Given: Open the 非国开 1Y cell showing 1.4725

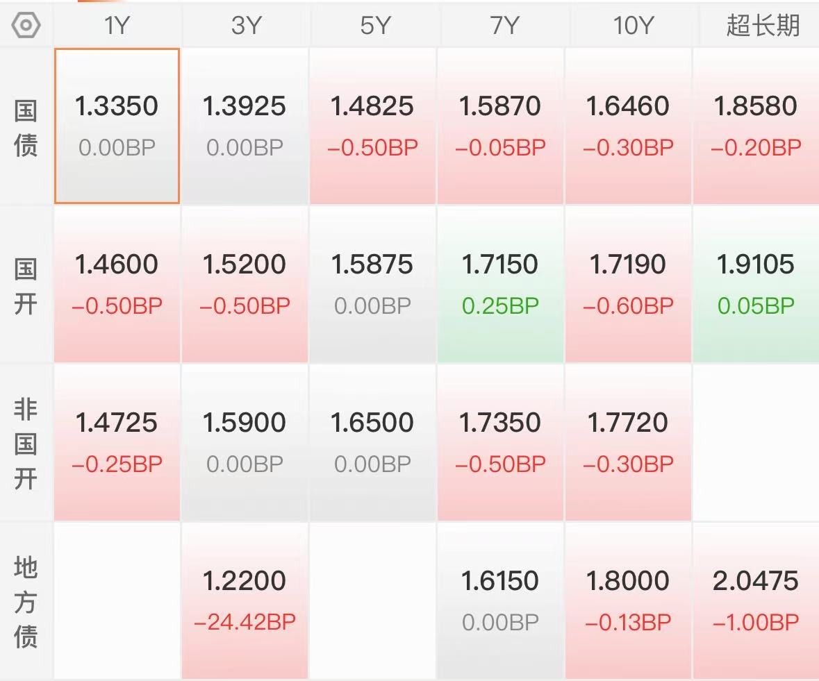Looking at the screenshot, I should [x=117, y=442].
